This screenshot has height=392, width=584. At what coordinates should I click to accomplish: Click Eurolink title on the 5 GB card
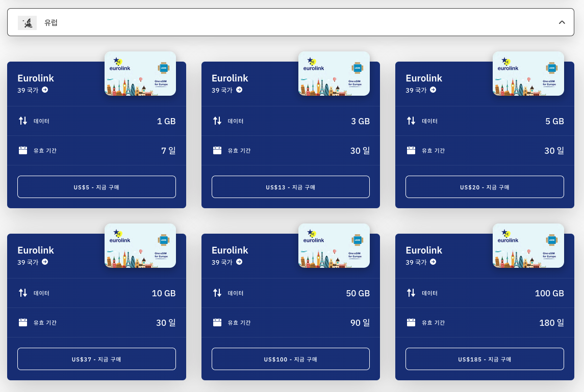point(424,78)
